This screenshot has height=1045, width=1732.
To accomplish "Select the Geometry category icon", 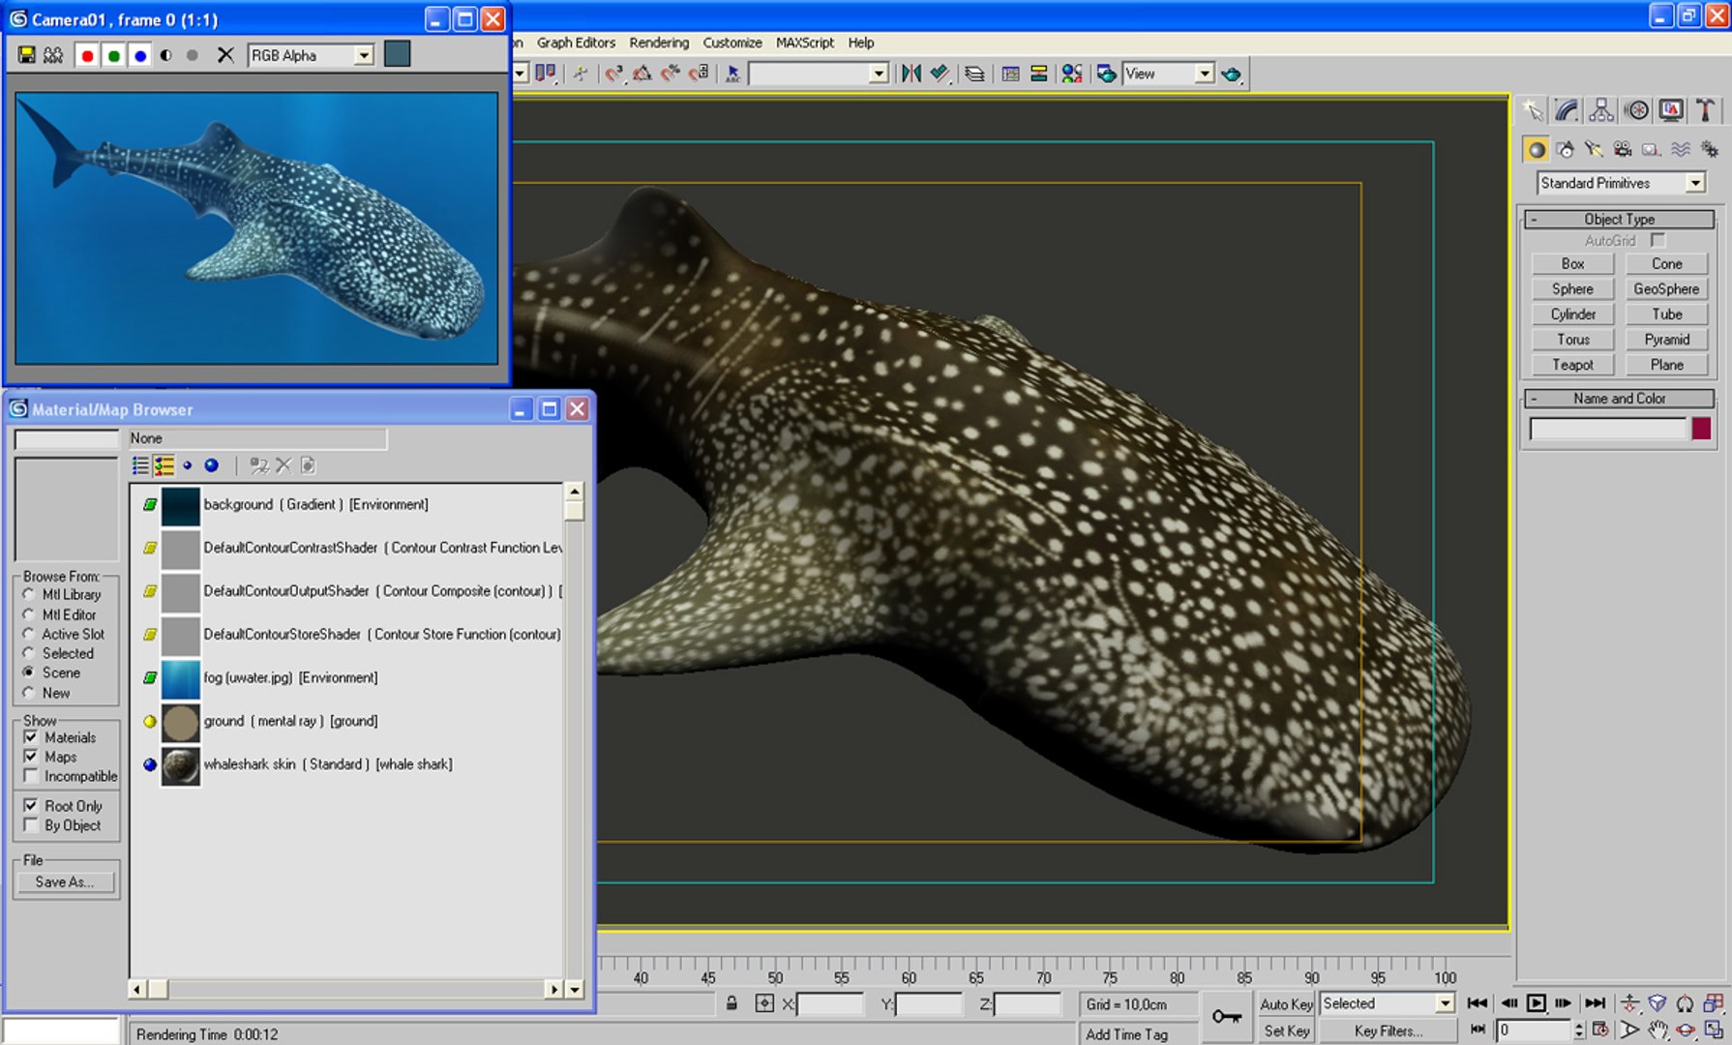I will pos(1536,149).
